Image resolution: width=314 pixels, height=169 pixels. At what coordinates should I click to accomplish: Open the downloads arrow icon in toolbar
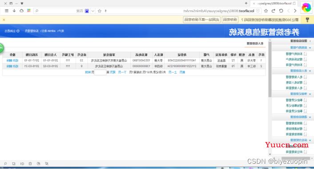(x=14, y=11)
